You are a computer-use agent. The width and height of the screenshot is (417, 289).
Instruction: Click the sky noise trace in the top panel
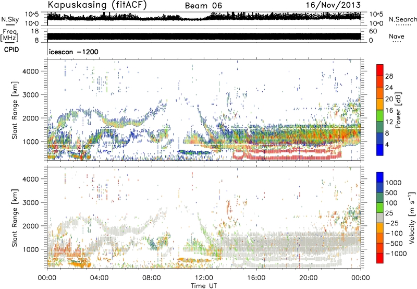(204, 17)
